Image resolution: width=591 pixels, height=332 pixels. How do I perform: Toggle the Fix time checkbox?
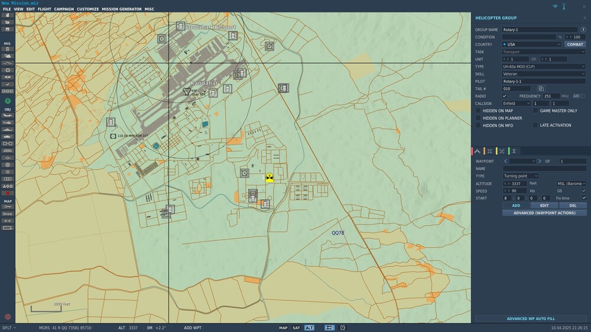pos(584,198)
